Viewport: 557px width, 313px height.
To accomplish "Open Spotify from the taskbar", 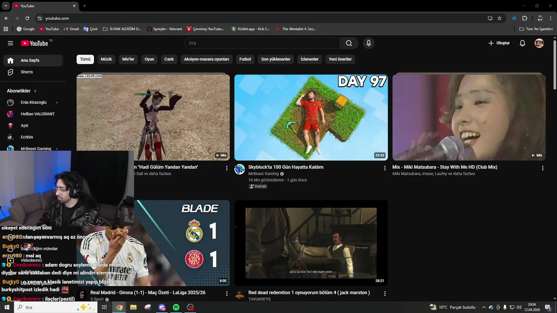I will pyautogui.click(x=176, y=307).
